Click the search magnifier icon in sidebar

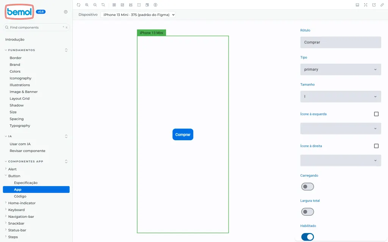7,27
